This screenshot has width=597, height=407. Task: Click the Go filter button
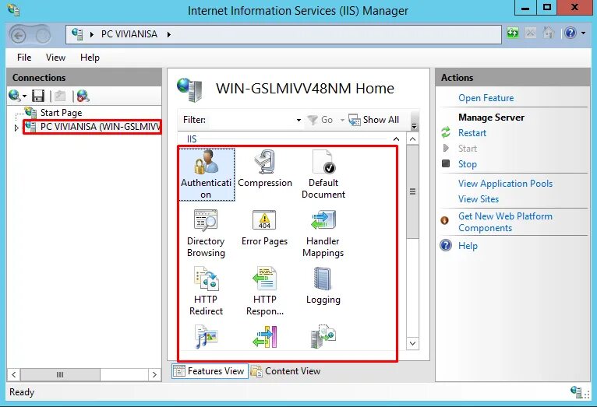click(320, 120)
